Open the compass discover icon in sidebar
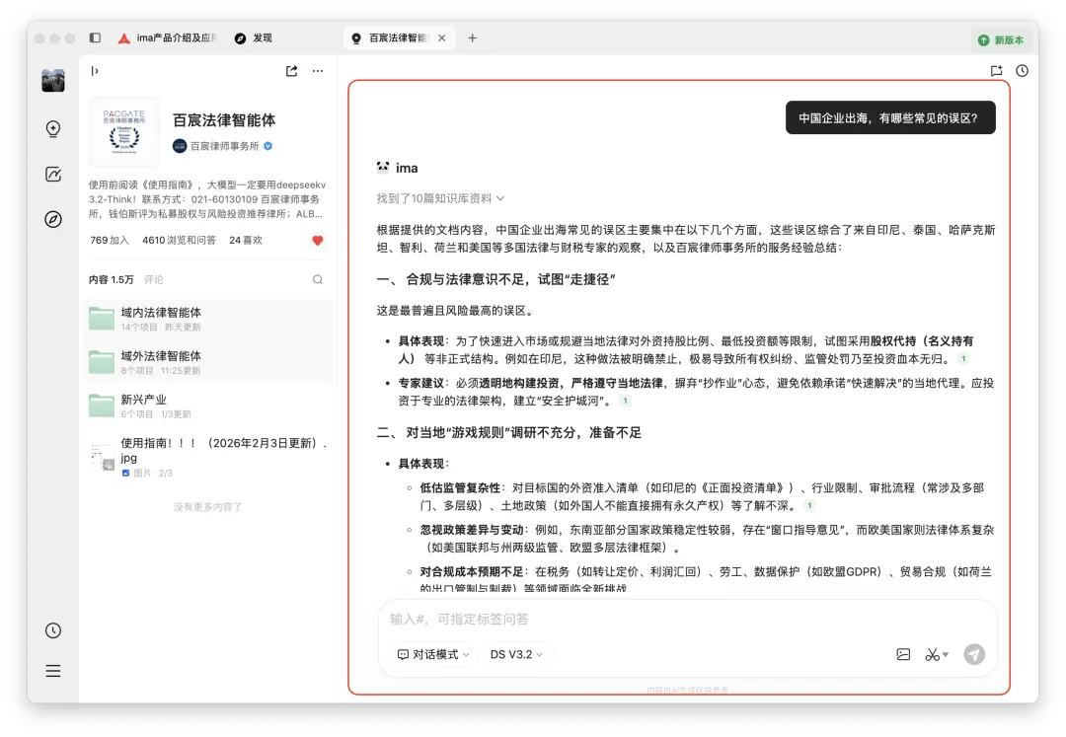1066x737 pixels. click(x=53, y=219)
